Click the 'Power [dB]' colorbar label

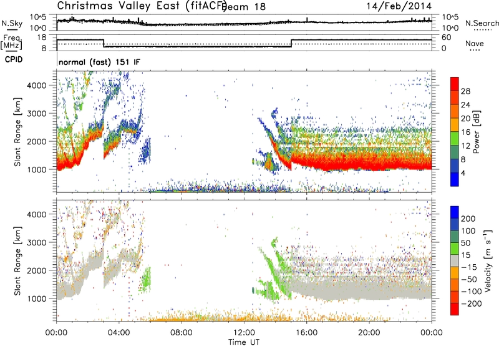477,132
